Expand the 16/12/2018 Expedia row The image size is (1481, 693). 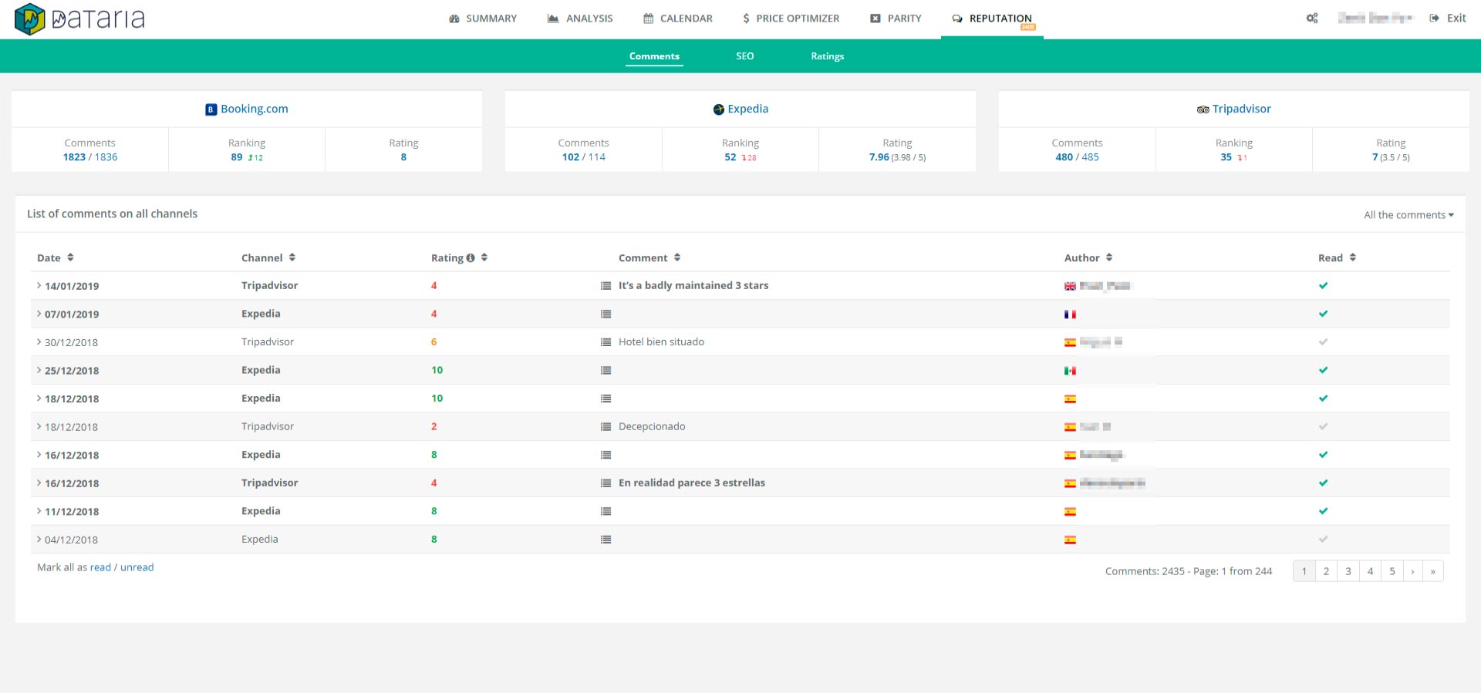click(39, 455)
